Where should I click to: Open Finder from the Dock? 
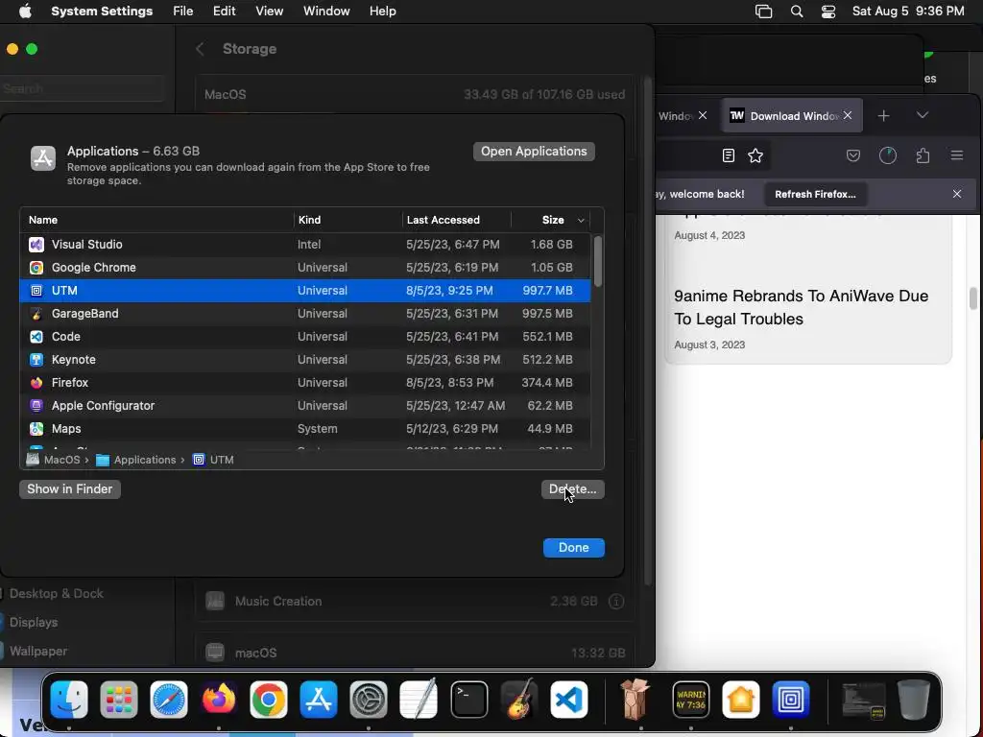(69, 699)
